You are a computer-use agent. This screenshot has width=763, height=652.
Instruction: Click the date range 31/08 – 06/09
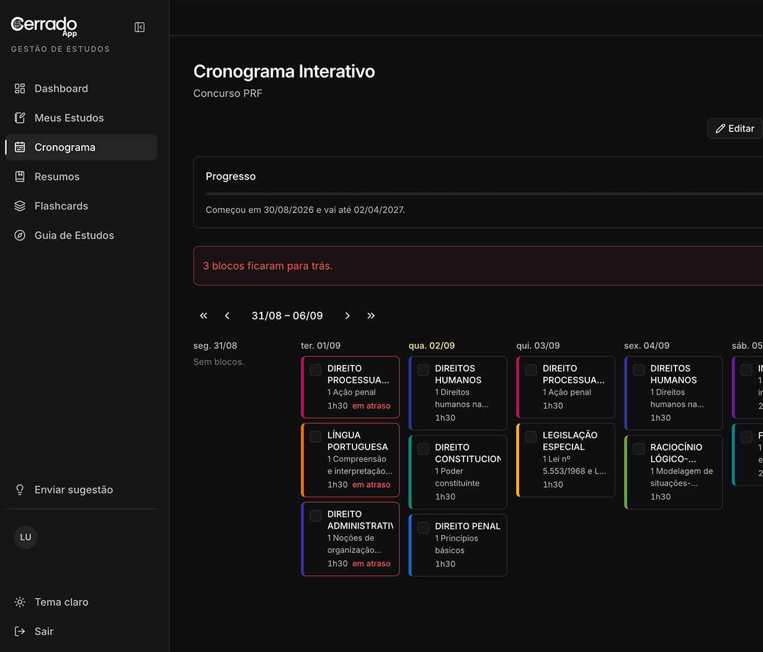(287, 315)
